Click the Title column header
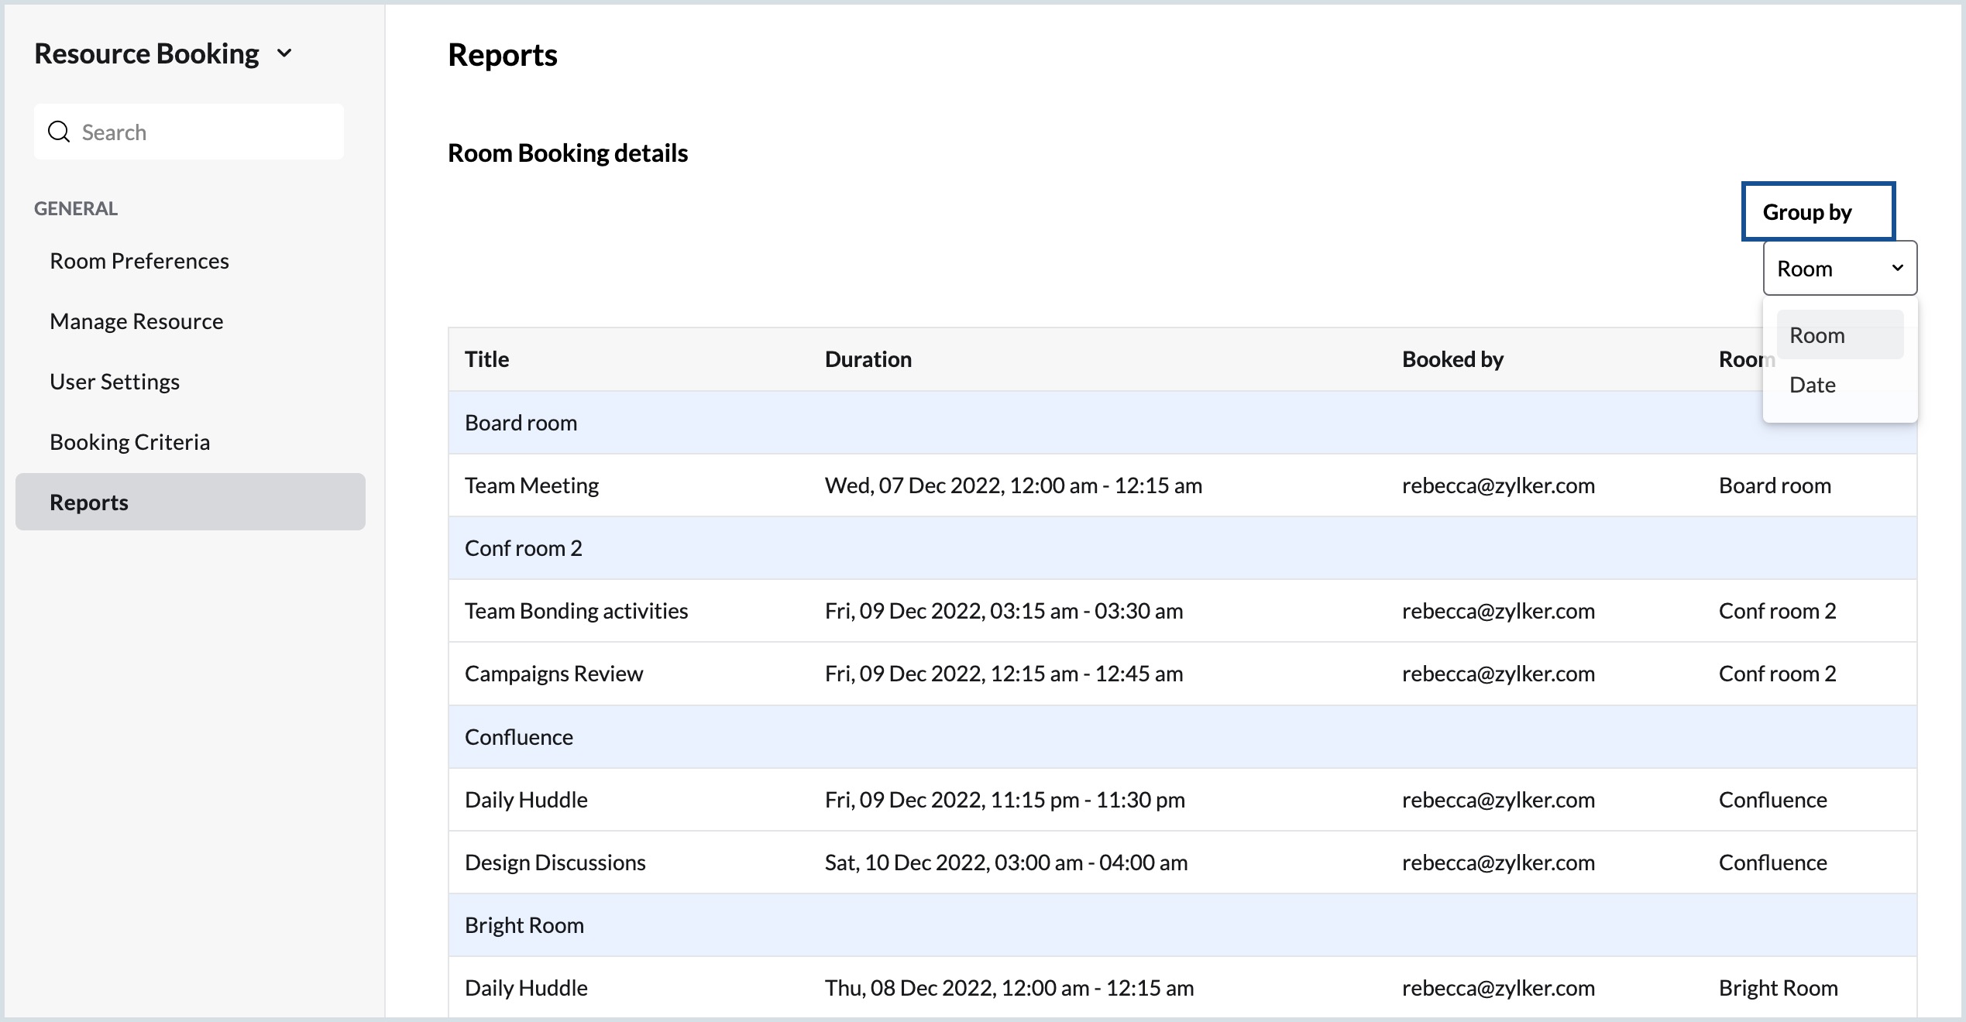The image size is (1966, 1022). [x=486, y=359]
